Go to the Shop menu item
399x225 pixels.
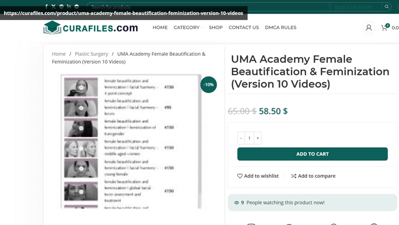215,28
